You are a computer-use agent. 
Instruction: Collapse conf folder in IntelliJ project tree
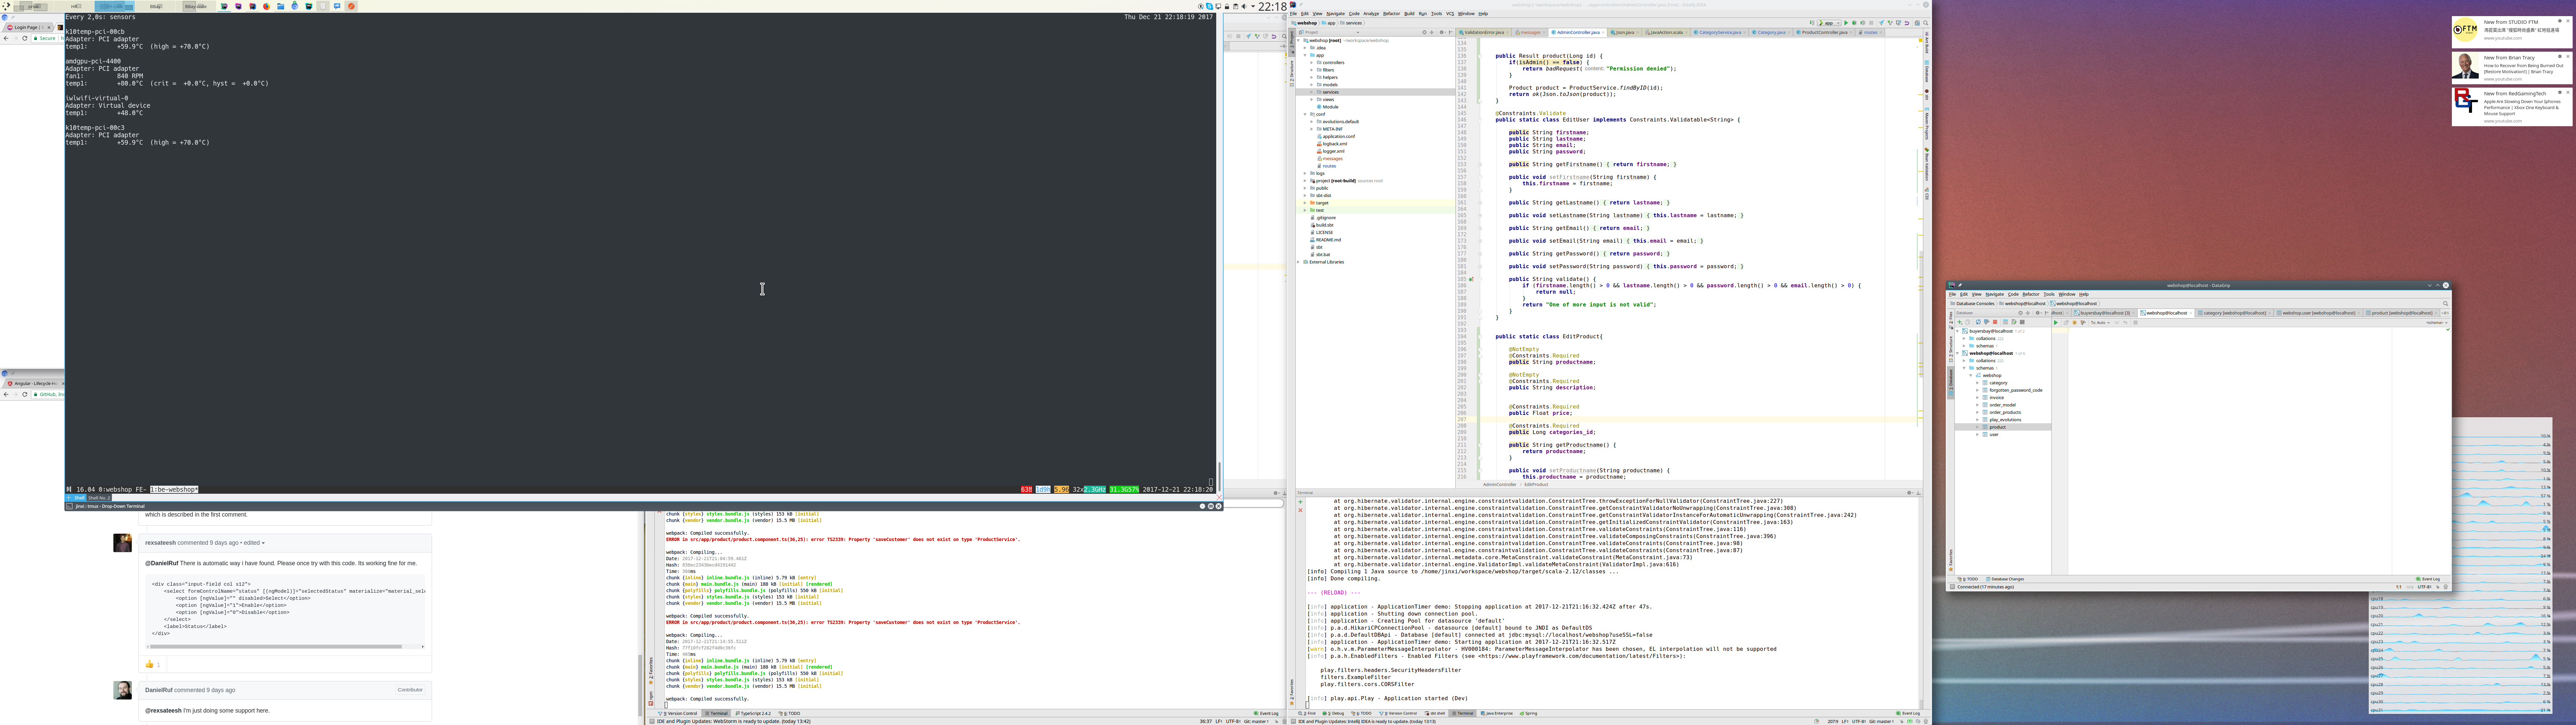pyautogui.click(x=1305, y=114)
